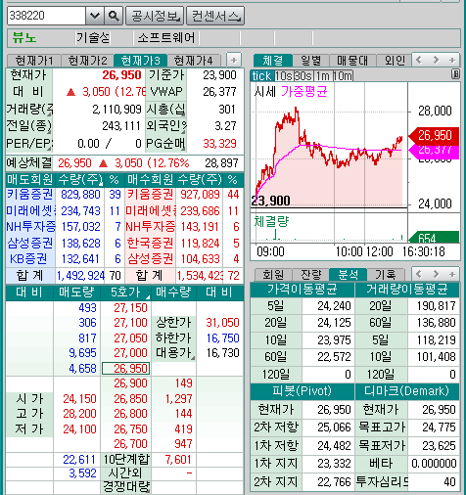Click the magnifier search icon
The width and height of the screenshot is (466, 495).
click(x=114, y=16)
